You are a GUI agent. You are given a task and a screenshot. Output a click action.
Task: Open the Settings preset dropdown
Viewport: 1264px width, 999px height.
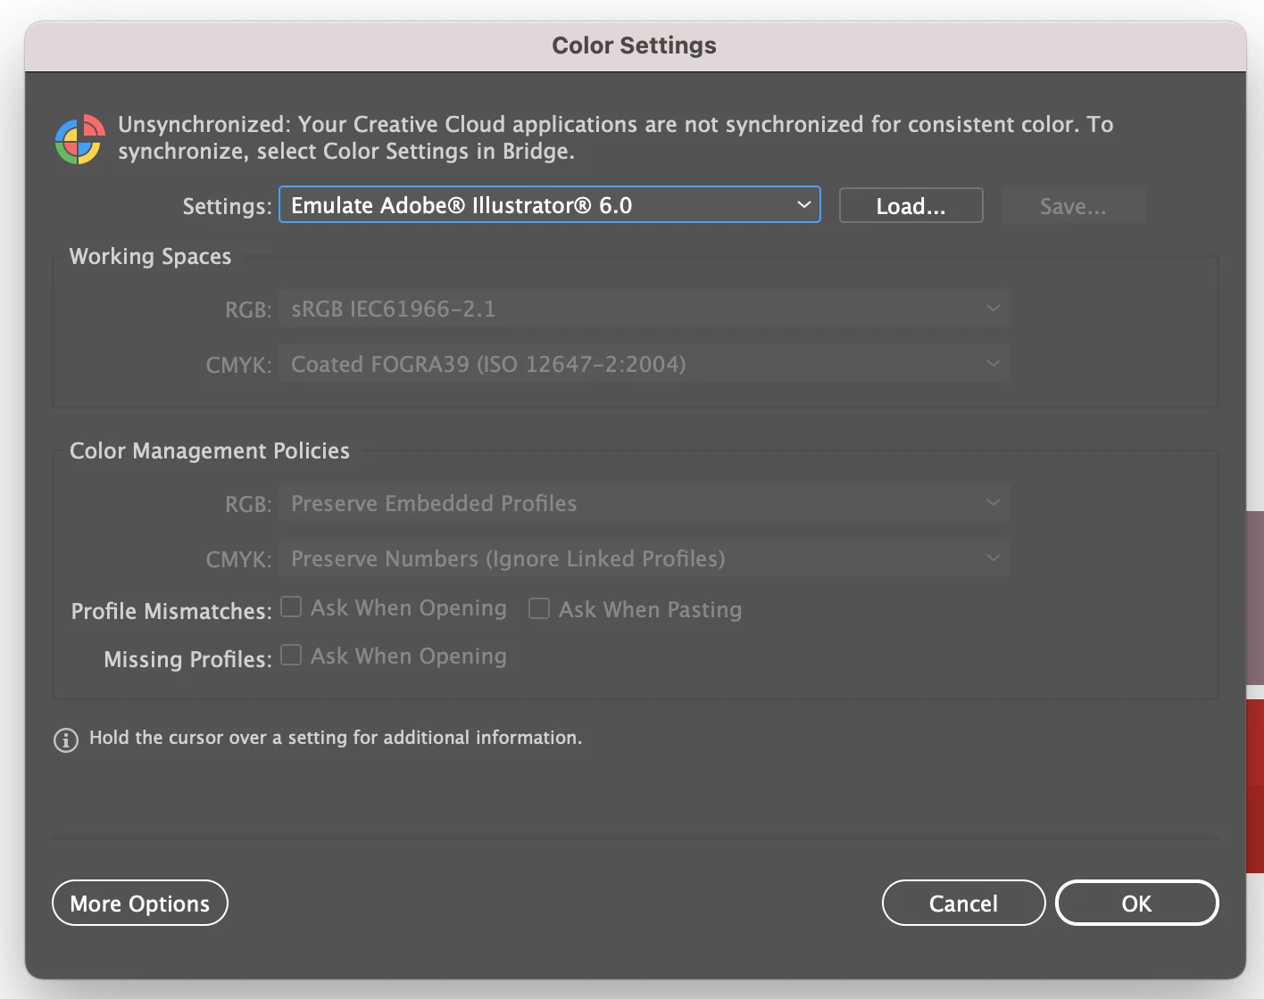coord(550,205)
